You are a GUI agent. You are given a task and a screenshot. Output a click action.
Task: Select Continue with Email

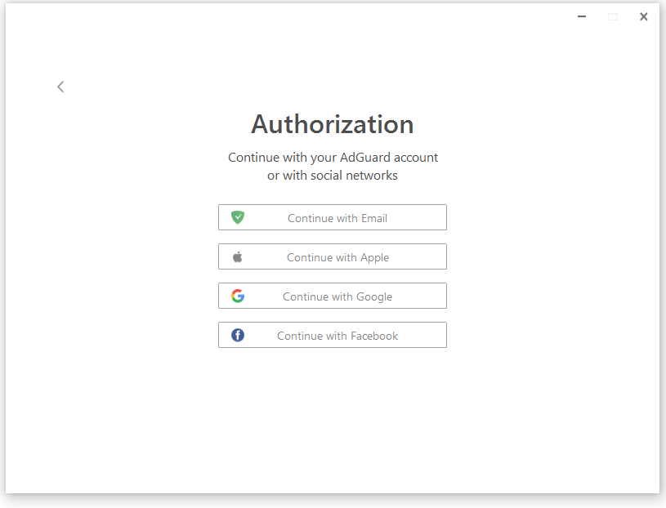(x=333, y=217)
